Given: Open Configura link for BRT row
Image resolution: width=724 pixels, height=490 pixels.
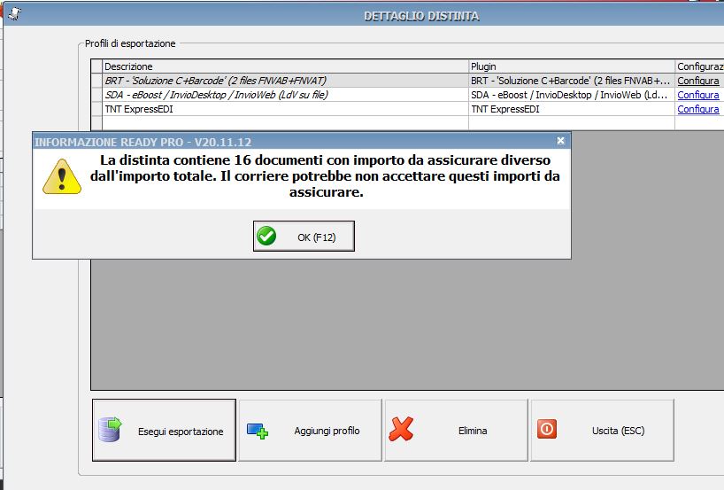Looking at the screenshot, I should pos(697,81).
